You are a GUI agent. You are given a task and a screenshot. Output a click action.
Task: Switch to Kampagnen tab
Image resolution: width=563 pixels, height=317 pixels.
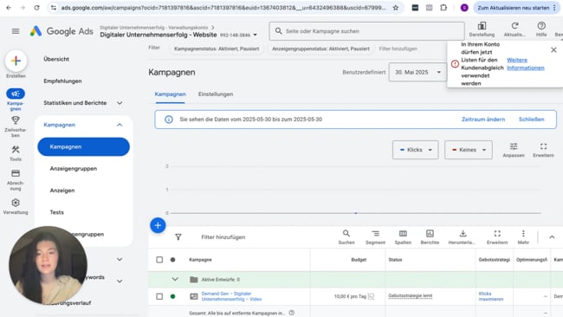pyautogui.click(x=170, y=94)
